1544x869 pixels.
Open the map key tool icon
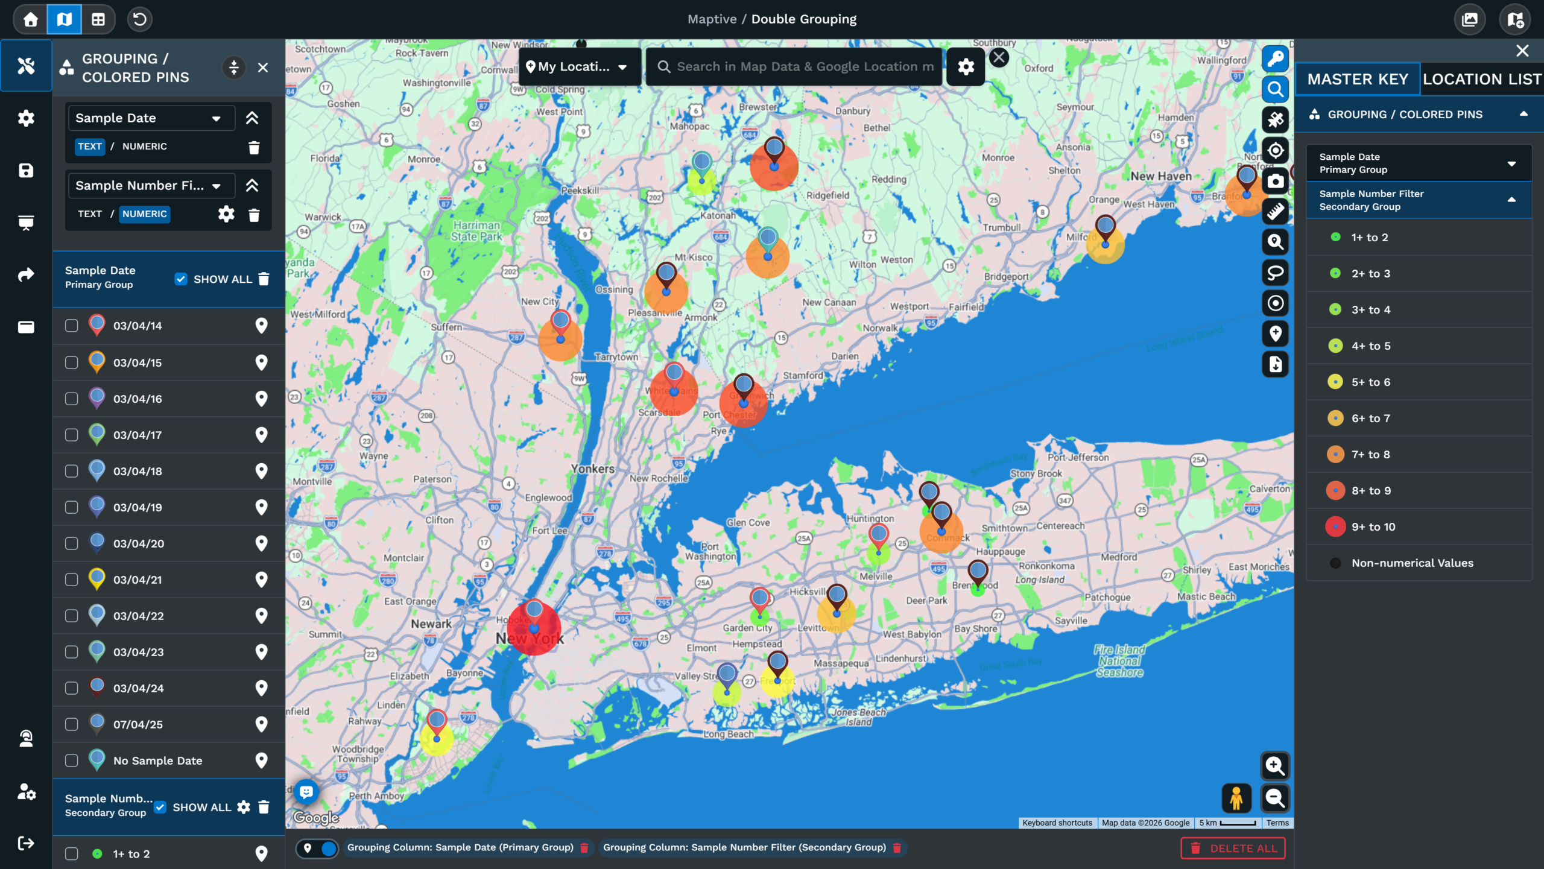[1275, 58]
